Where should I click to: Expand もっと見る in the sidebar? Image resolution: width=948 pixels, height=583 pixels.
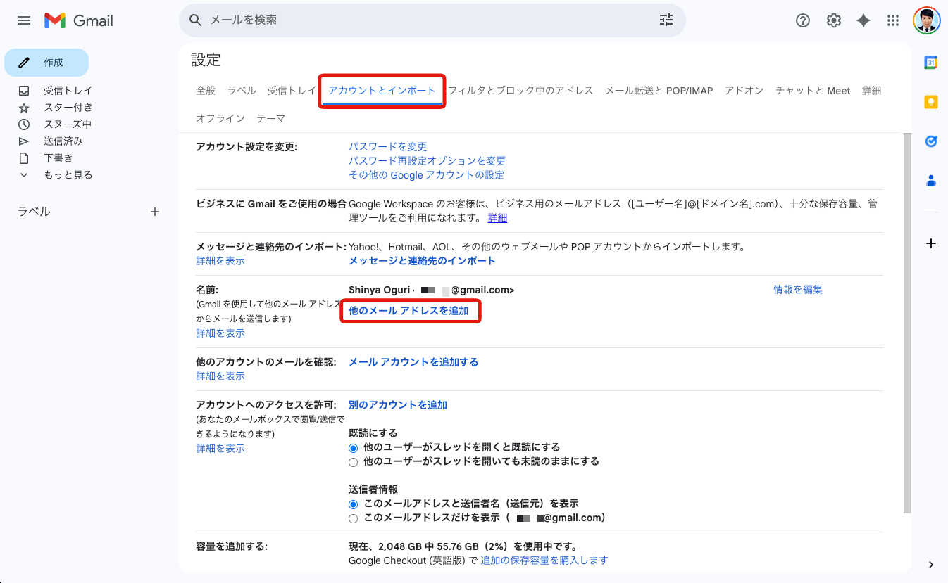point(68,175)
